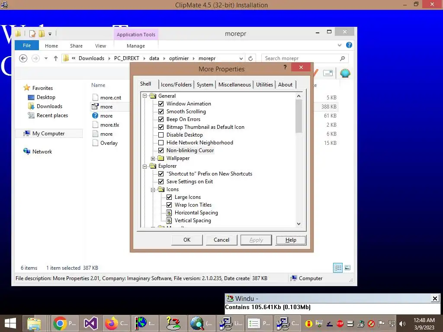
Task: Toggle Save Settings on Exit
Action: (161, 182)
